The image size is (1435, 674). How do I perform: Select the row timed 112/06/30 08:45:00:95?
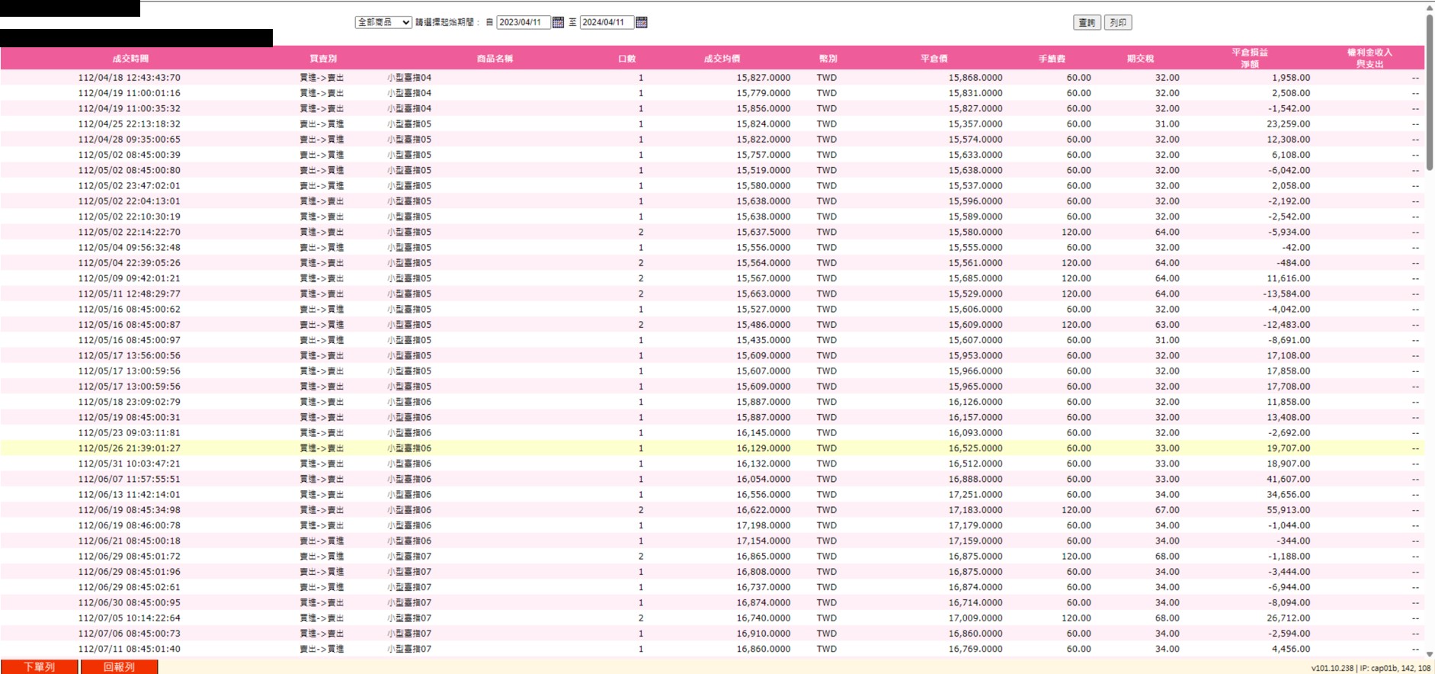713,602
